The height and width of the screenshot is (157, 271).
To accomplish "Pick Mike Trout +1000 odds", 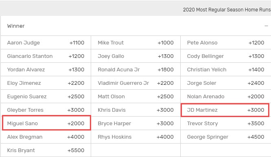I will point(135,43).
